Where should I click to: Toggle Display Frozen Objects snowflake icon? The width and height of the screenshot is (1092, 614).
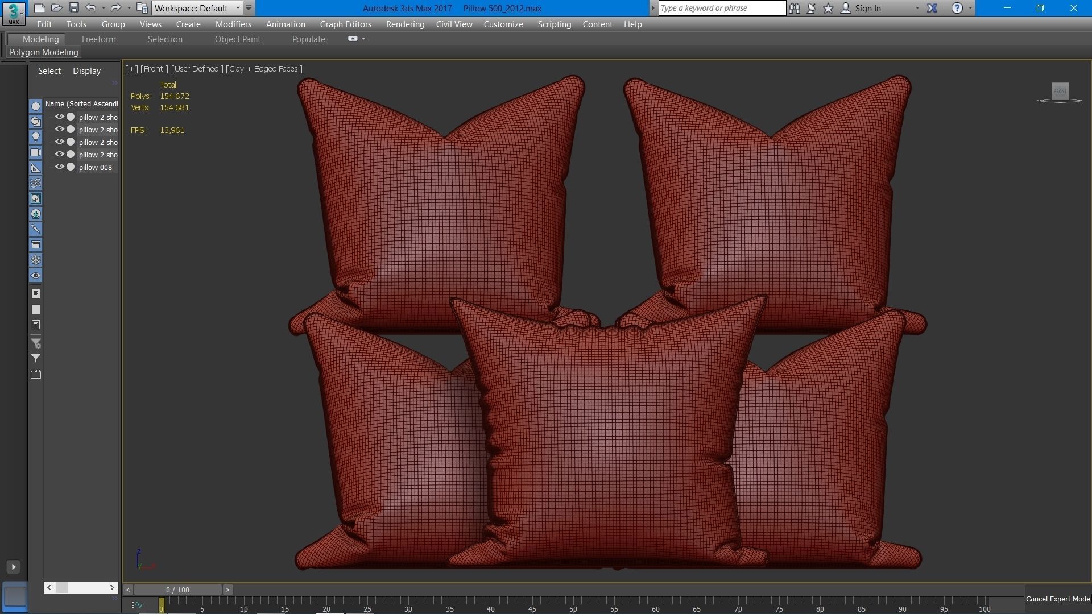click(36, 260)
